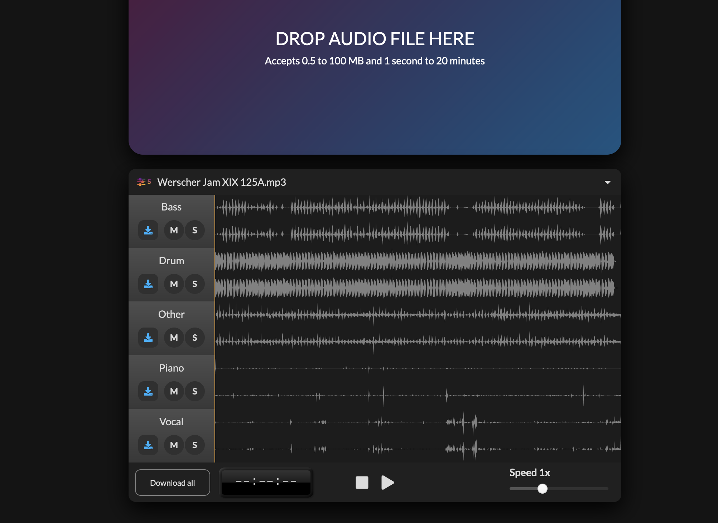718x523 pixels.
Task: Click the playback time display
Action: tap(266, 482)
